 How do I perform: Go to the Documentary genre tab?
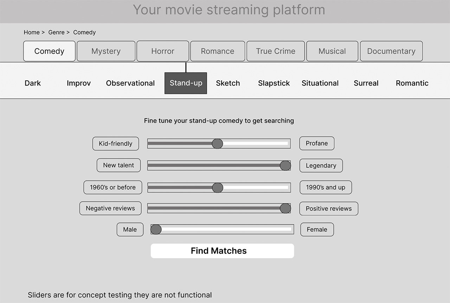click(x=391, y=51)
